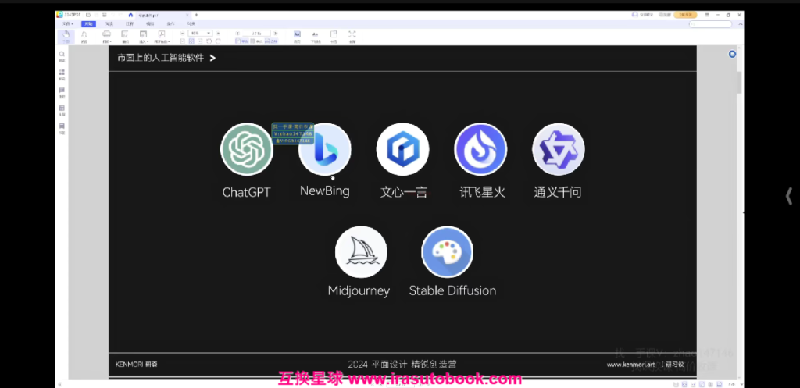Click the orange button in title bar
Screen dimensions: 800x388
685,15
